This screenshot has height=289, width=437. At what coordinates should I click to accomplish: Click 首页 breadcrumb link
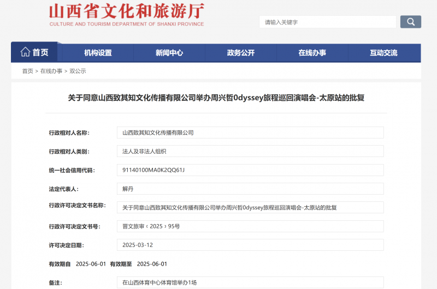point(27,71)
